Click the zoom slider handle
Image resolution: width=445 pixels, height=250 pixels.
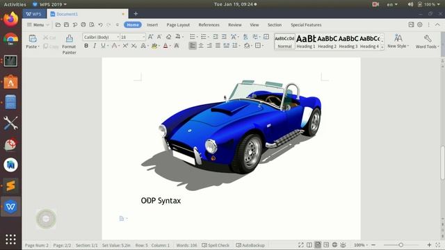[400, 245]
